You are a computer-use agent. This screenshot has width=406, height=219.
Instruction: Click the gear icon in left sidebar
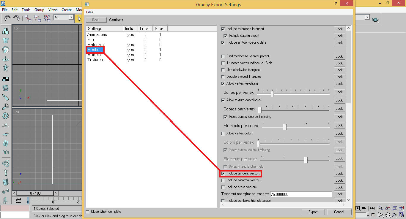pyautogui.click(x=5, y=116)
